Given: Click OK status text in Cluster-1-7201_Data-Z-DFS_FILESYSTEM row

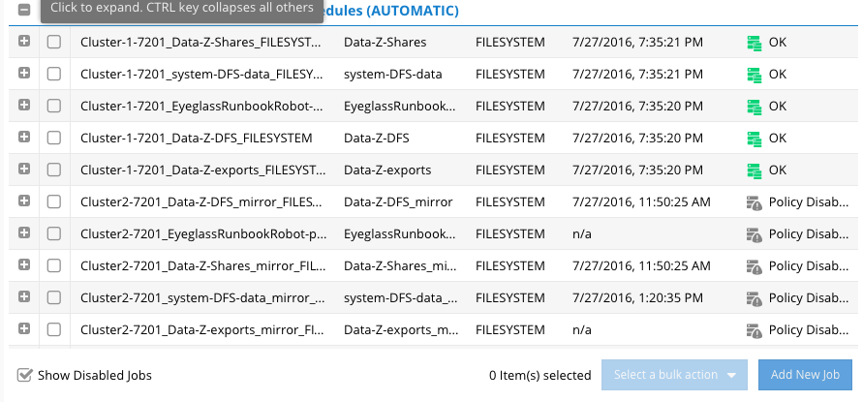Looking at the screenshot, I should [x=778, y=139].
